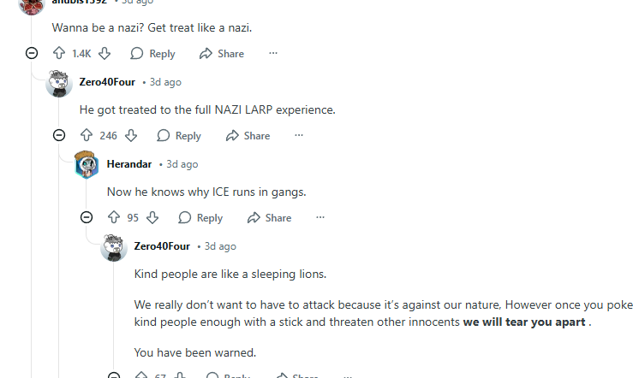Upvote Herandar's comment with 95 points
633x378 pixels.
(114, 218)
